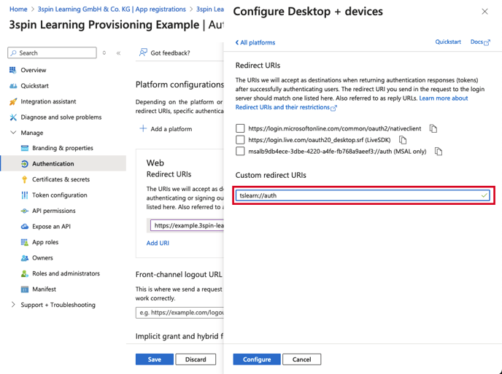The image size is (502, 374).
Task: Copy the msal MSAL only URI
Action: (439, 152)
